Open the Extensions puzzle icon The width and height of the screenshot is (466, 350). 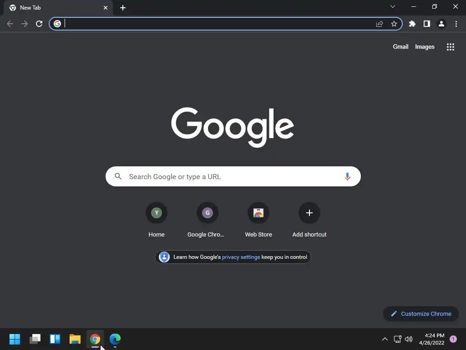pos(412,24)
